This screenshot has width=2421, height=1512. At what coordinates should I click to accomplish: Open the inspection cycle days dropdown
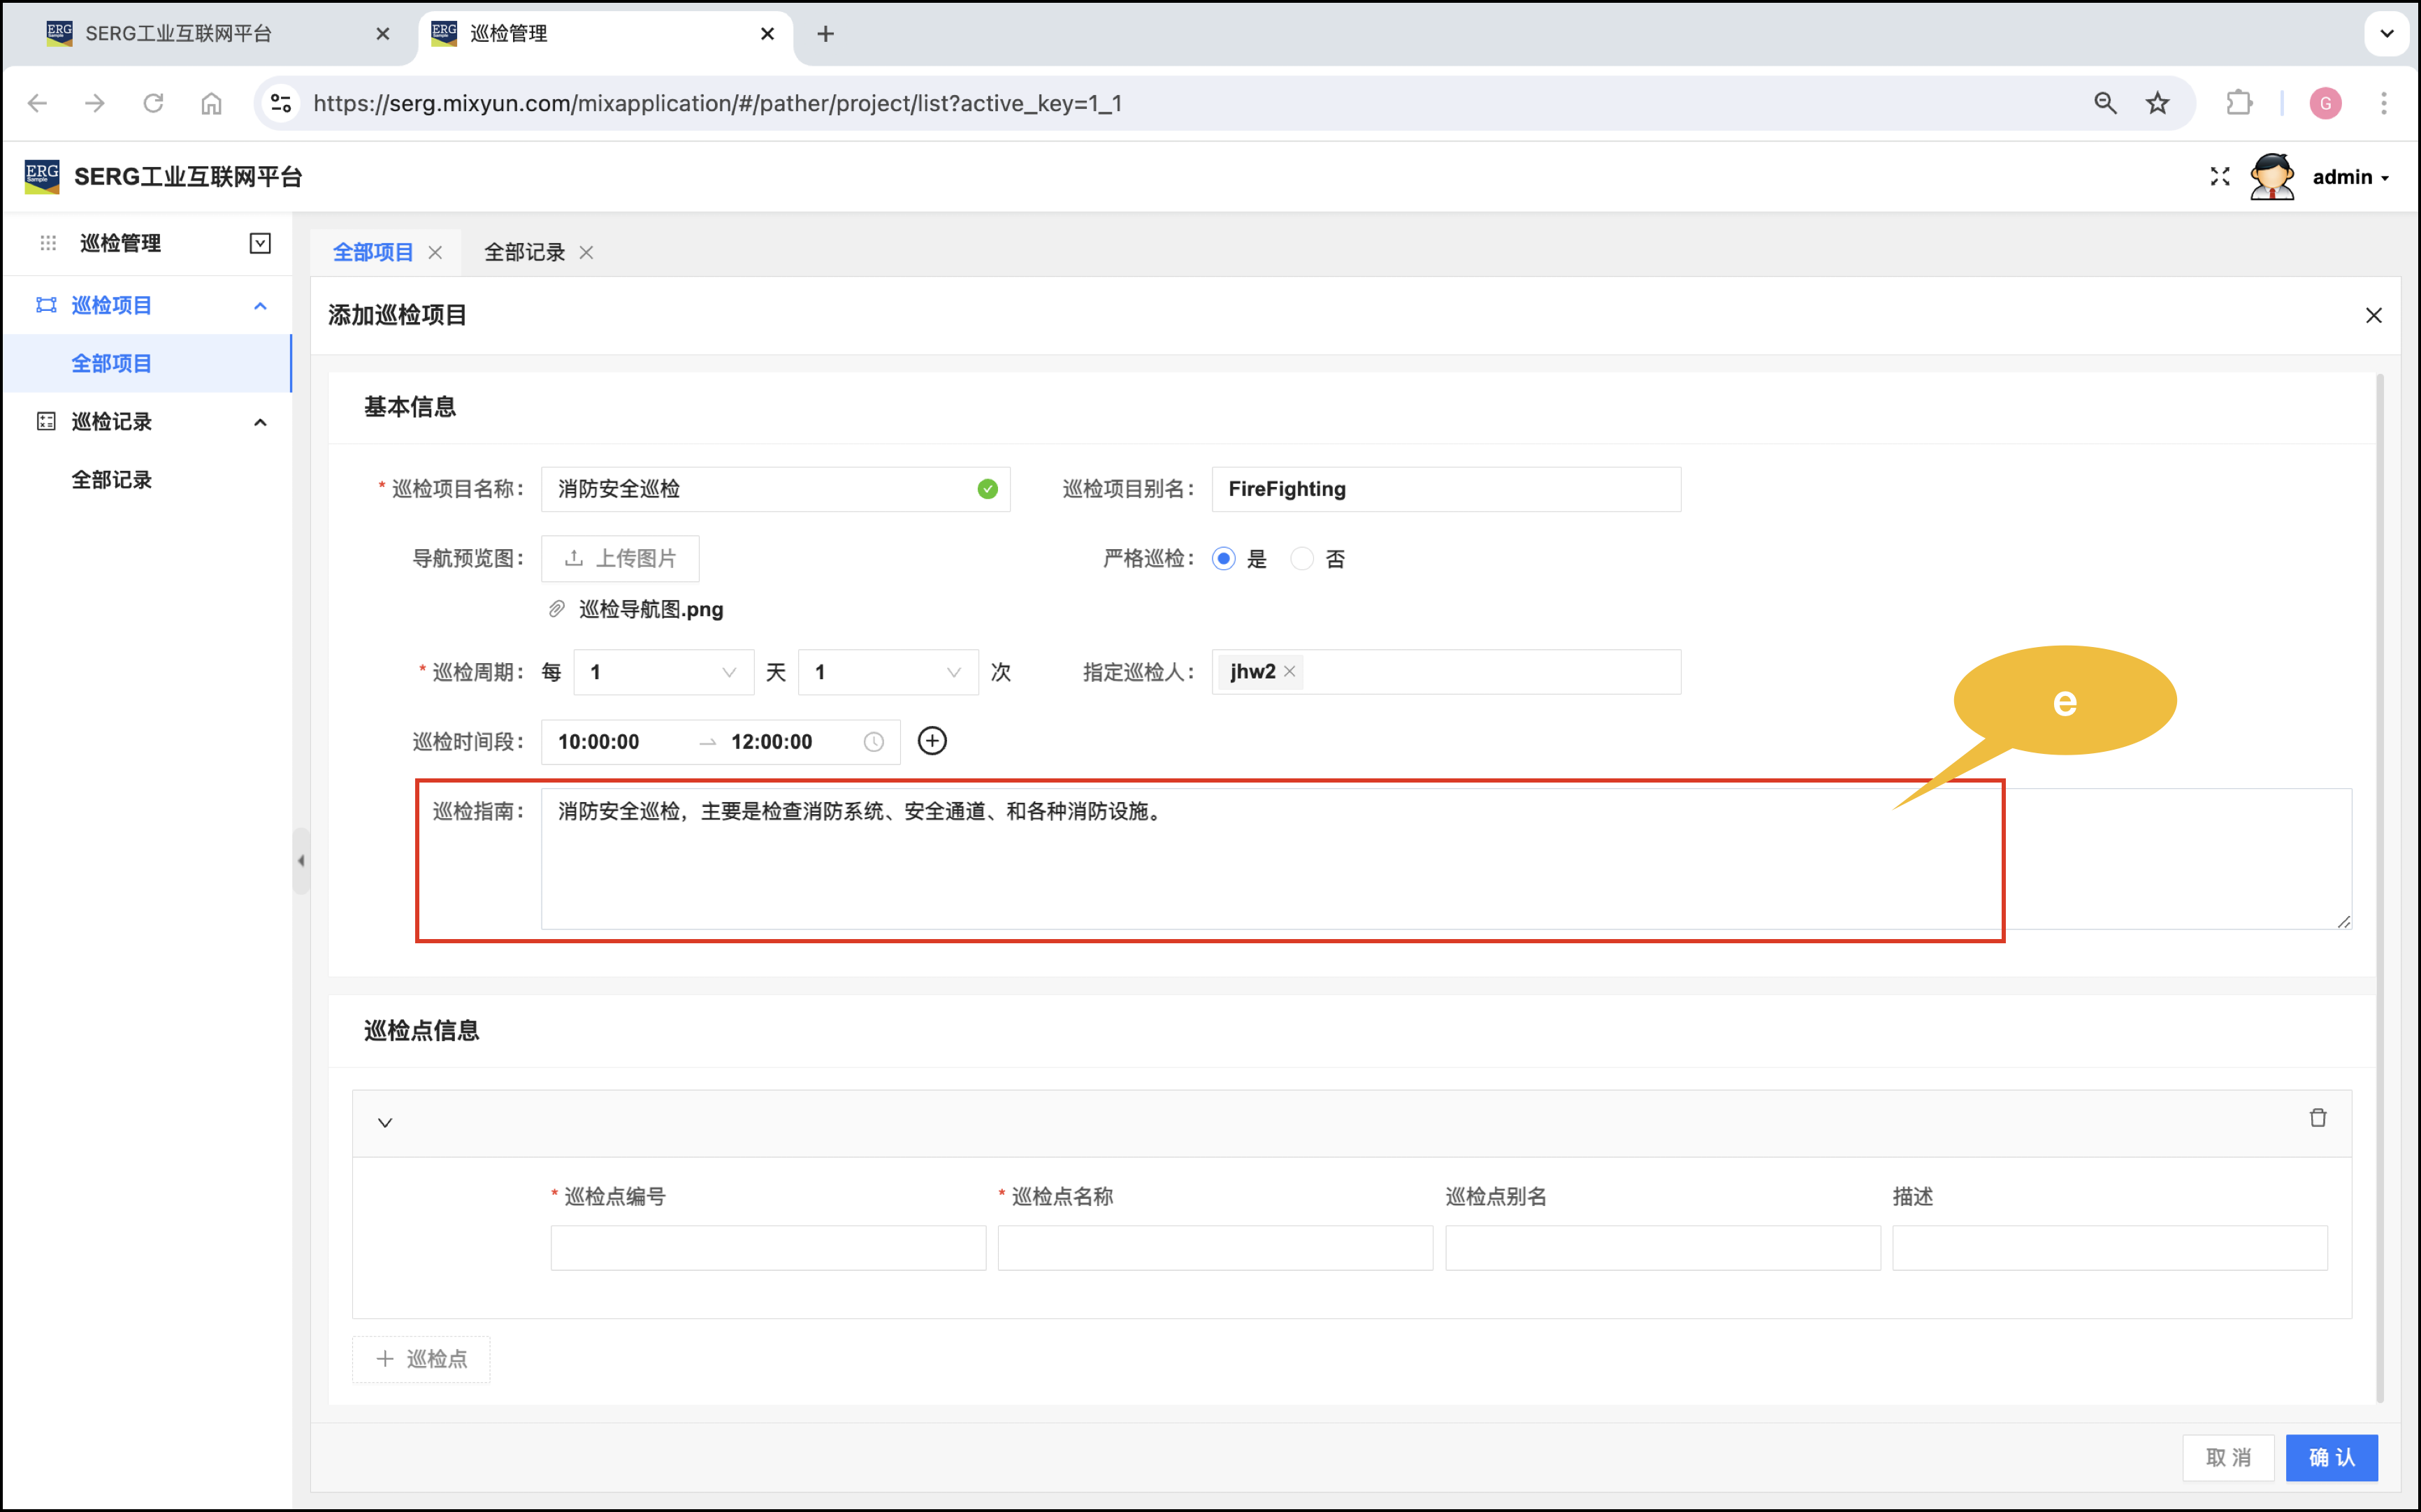(663, 672)
